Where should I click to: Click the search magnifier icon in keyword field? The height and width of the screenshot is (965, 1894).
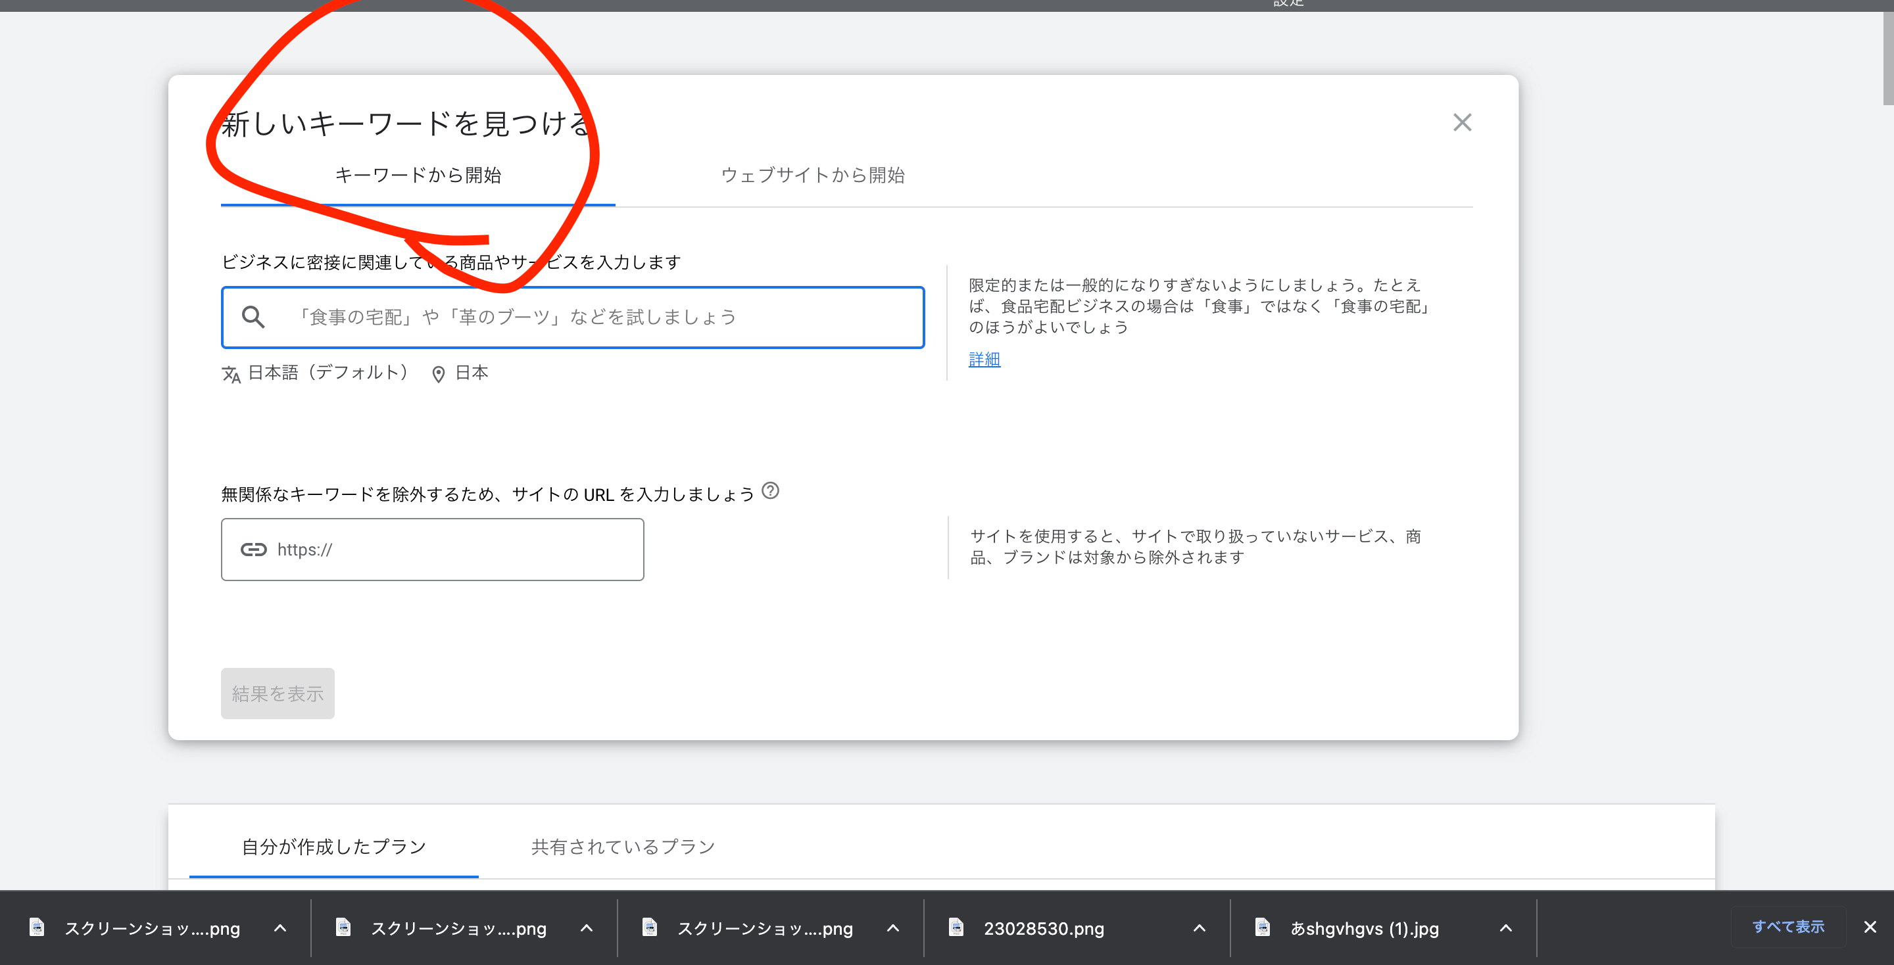pyautogui.click(x=253, y=317)
